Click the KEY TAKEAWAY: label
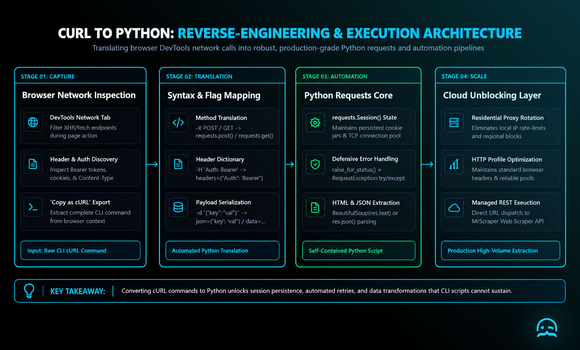The height and width of the screenshot is (350, 580). [x=78, y=291]
